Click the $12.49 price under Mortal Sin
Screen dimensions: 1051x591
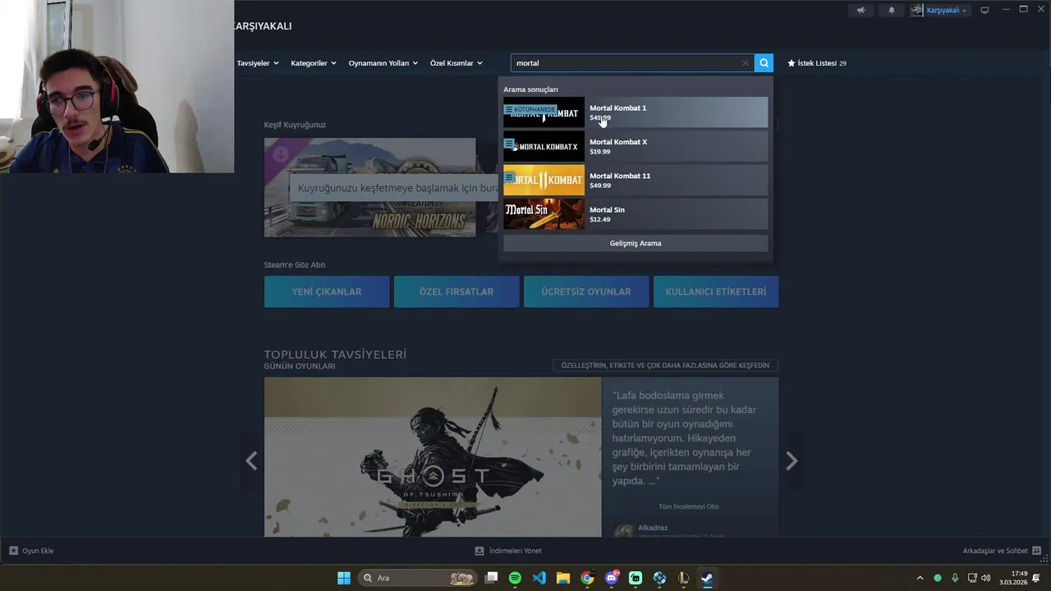[x=600, y=219]
